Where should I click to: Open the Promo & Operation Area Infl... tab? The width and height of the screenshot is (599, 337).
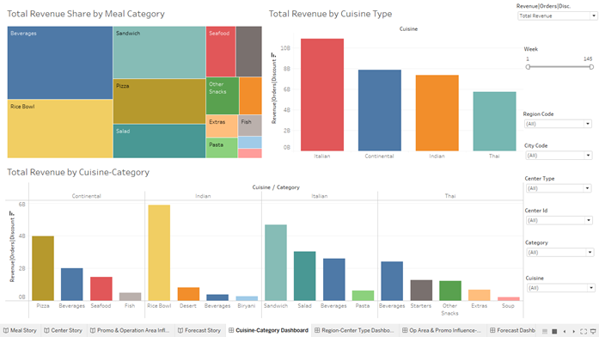[x=130, y=330]
